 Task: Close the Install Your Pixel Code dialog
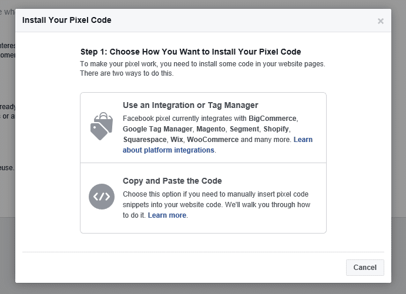tap(381, 21)
